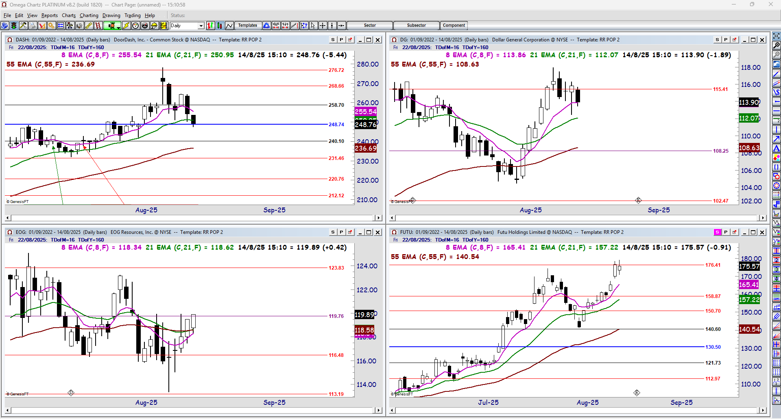This screenshot has width=781, height=419.
Task: Open the Charts menu
Action: [69, 15]
